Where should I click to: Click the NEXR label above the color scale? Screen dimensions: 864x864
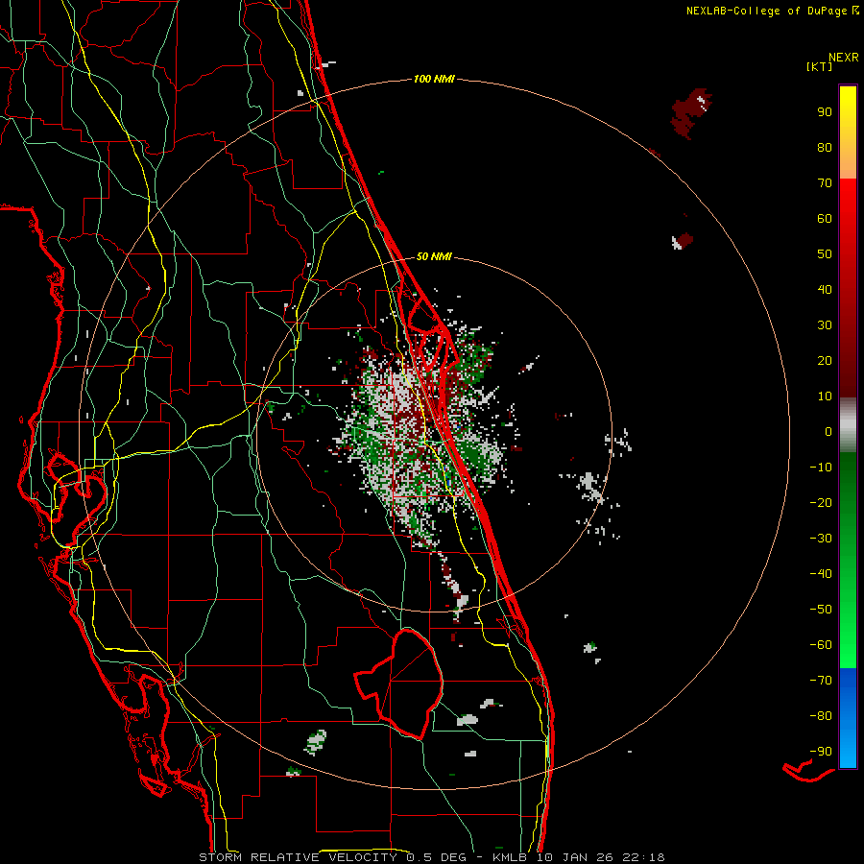pos(844,58)
